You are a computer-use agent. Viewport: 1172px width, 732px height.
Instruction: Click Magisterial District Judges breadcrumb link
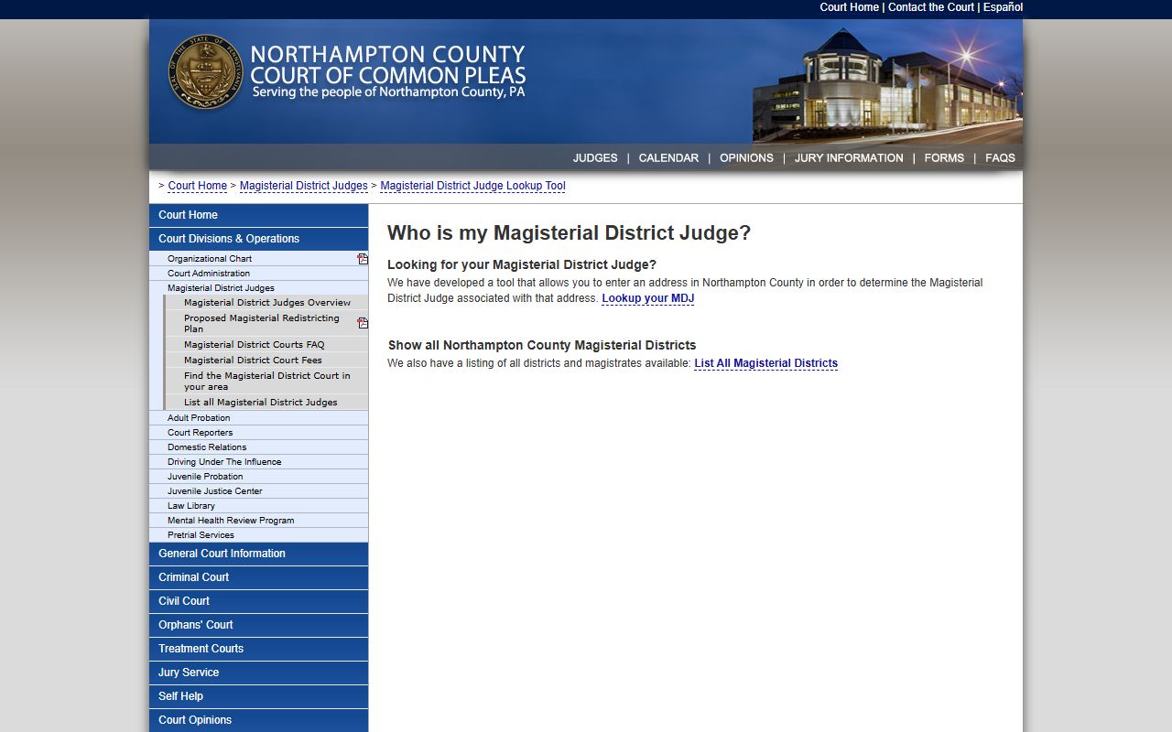pos(304,186)
